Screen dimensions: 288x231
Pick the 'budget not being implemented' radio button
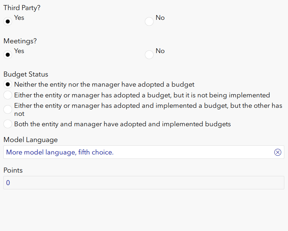coord(8,95)
